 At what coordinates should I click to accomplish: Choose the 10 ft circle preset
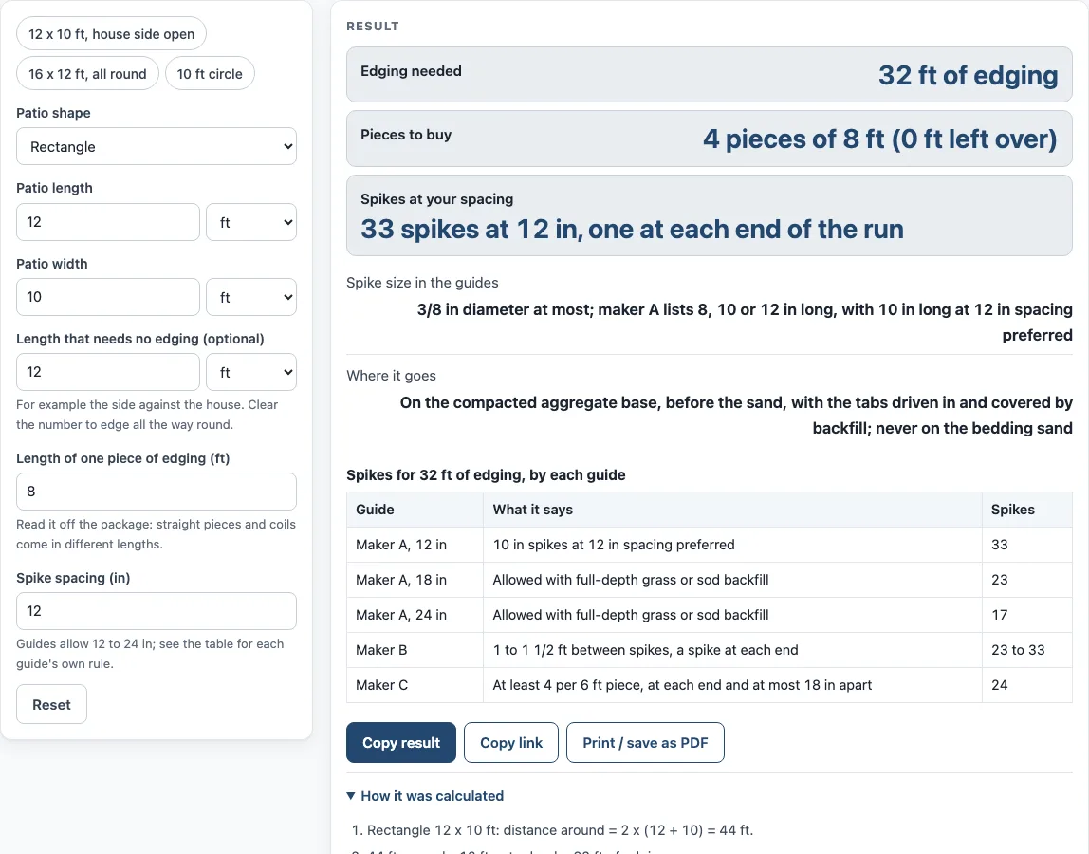(210, 74)
